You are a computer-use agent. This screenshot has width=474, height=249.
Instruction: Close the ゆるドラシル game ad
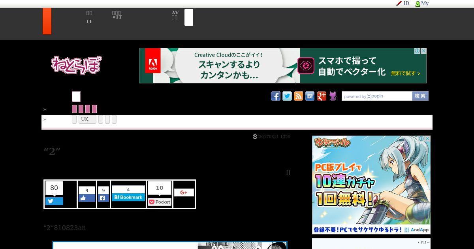tap(427, 139)
